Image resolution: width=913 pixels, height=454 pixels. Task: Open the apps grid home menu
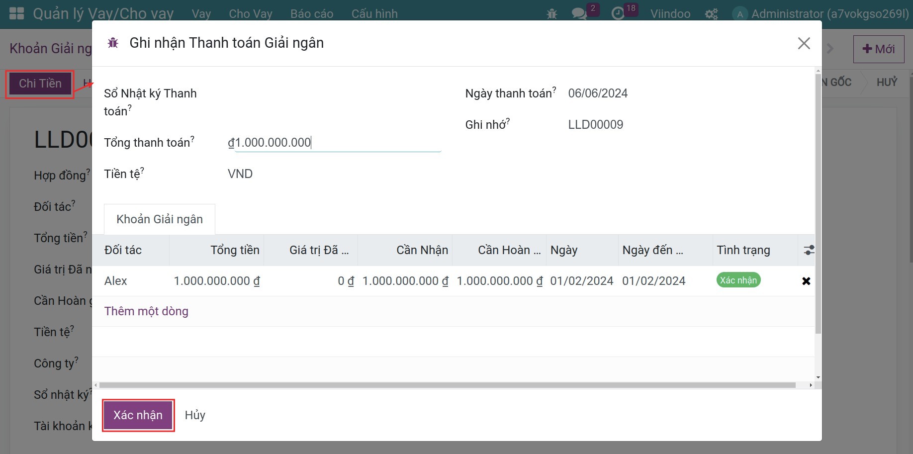(17, 13)
